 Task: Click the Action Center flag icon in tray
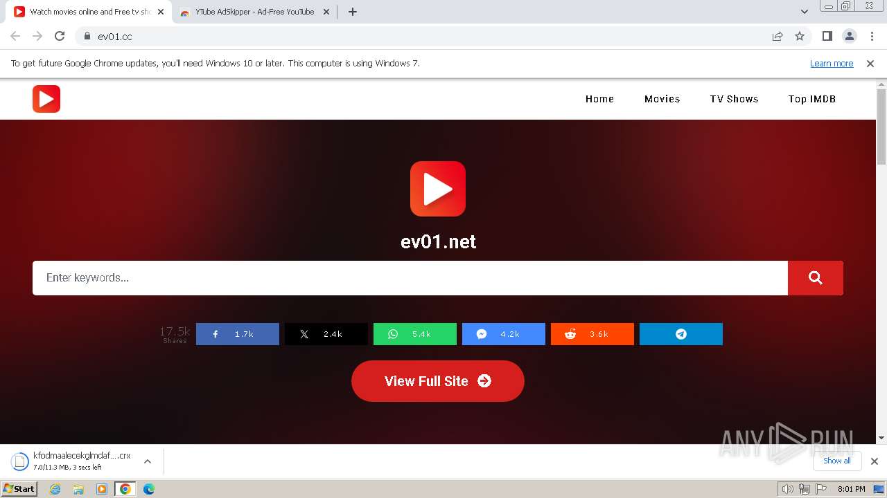[x=821, y=489]
